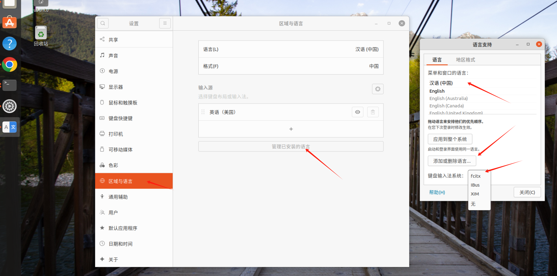Preview the English (US) keyboard layout
This screenshot has height=276, width=557.
click(x=358, y=112)
